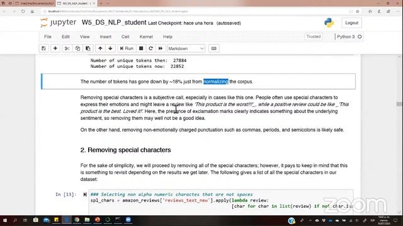This screenshot has height=226, width=403.
Task: Switch to the first browser tab
Action: point(35,3)
